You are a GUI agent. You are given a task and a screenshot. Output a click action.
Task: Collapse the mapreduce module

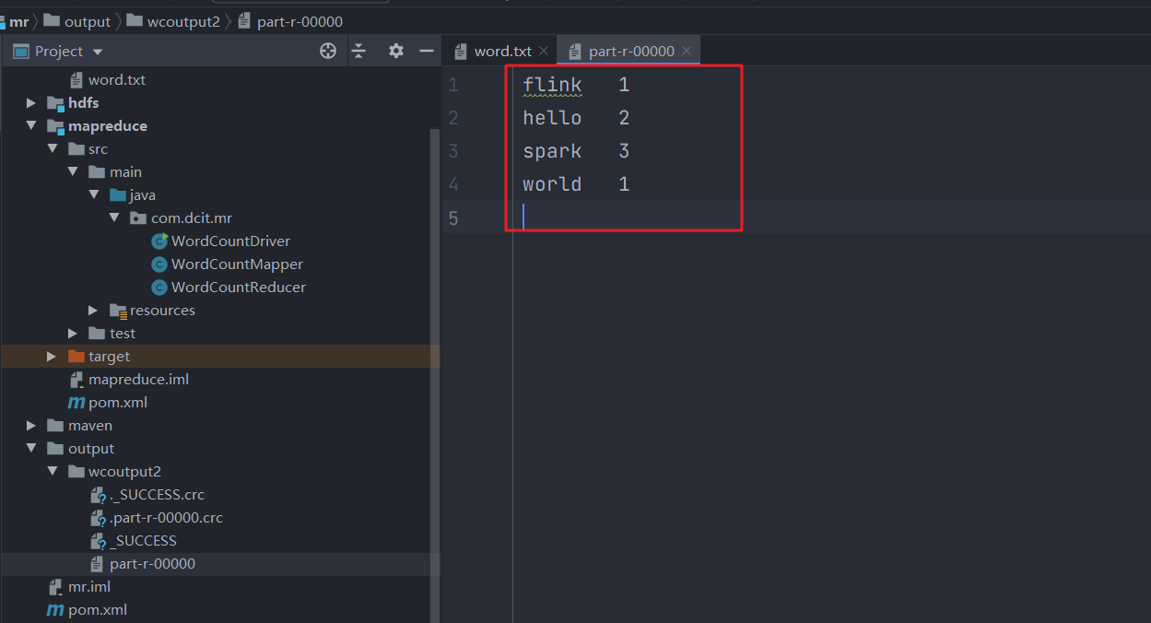(31, 126)
